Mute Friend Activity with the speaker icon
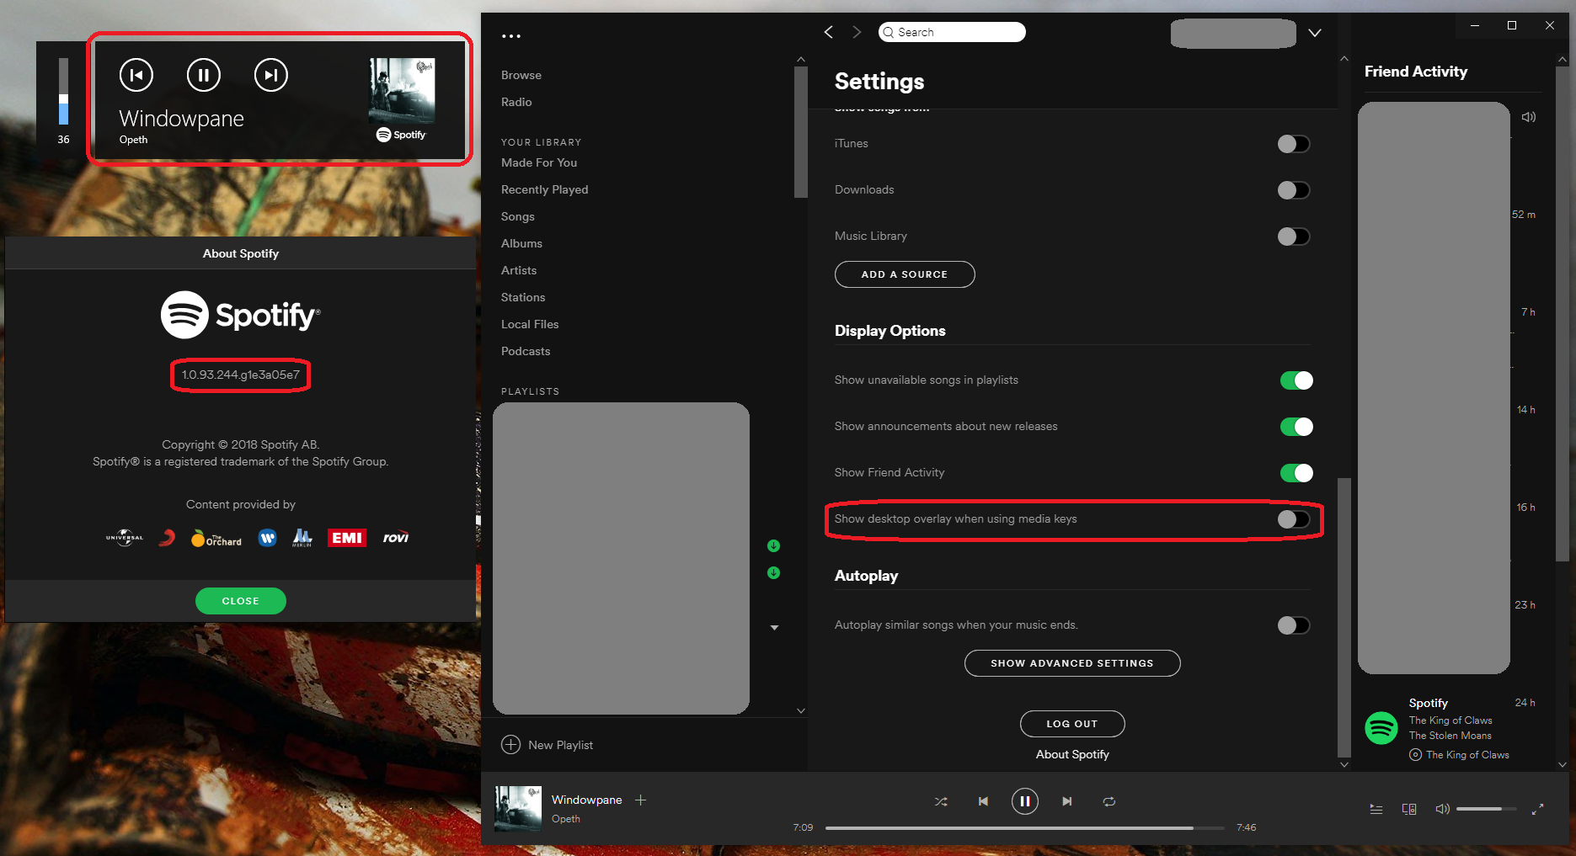This screenshot has height=856, width=1576. tap(1531, 117)
